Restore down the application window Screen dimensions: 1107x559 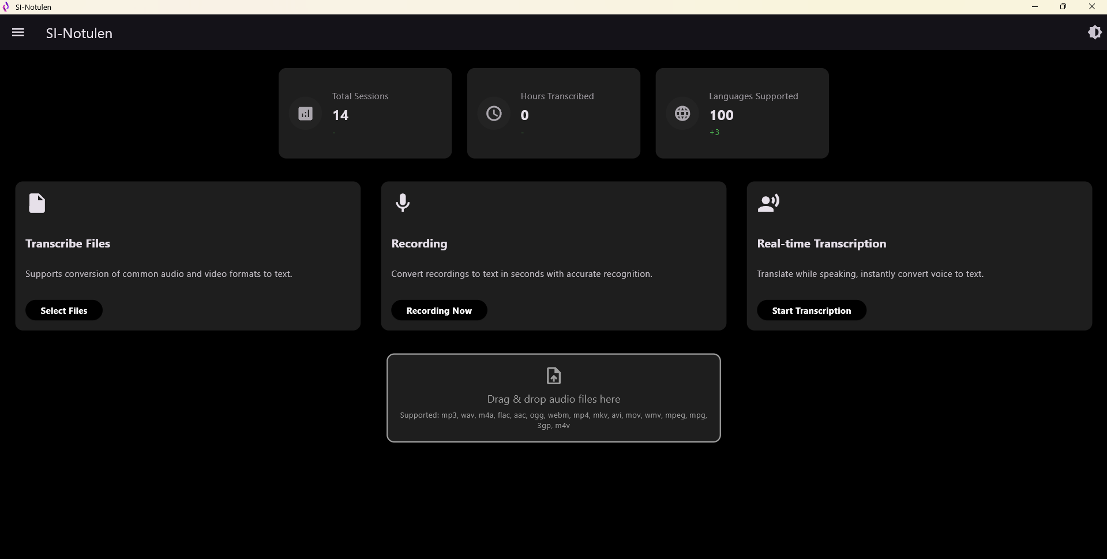coord(1063,7)
